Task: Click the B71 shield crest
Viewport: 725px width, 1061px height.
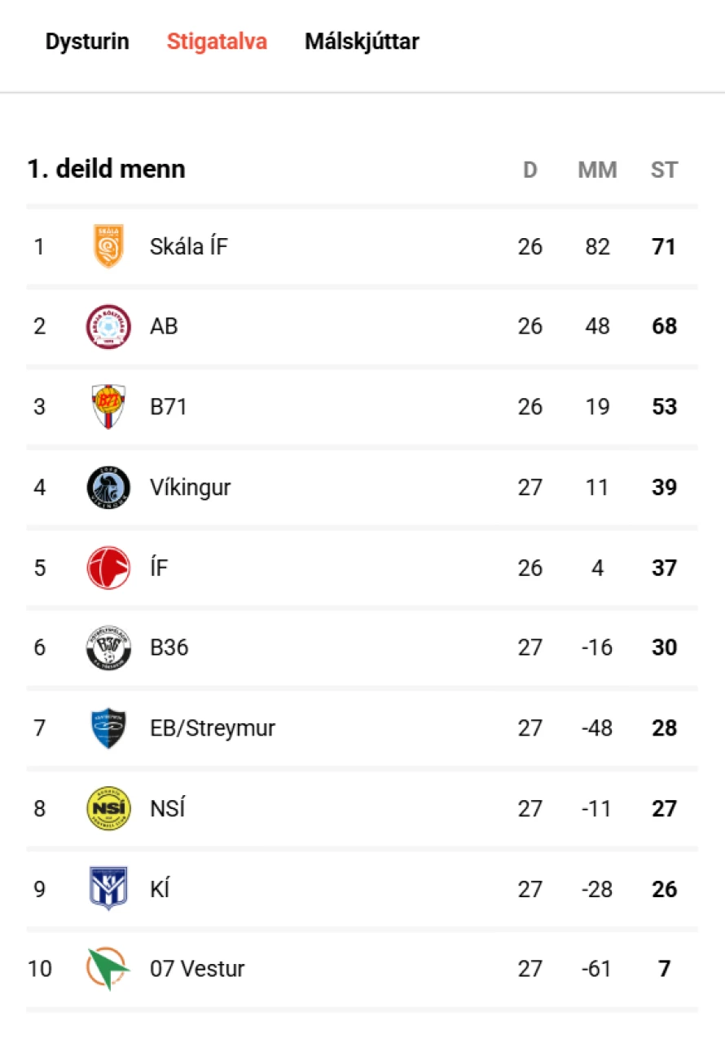Action: [x=108, y=406]
